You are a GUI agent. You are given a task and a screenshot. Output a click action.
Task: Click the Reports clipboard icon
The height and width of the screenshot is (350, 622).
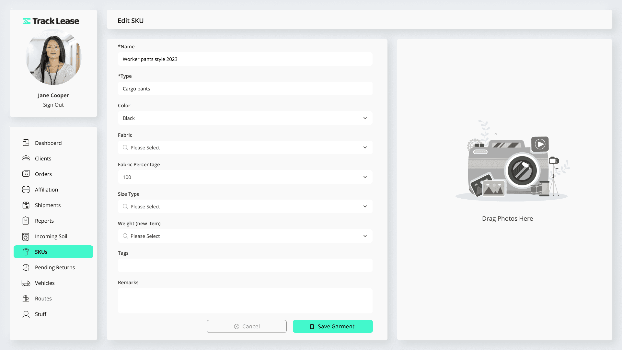[26, 221]
